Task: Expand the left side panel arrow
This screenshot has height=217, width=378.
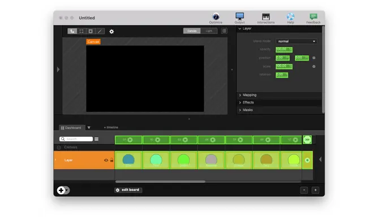Action: pos(58,70)
